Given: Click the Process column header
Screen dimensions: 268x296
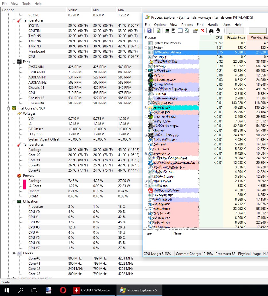Looking at the screenshot, I should (171, 38).
